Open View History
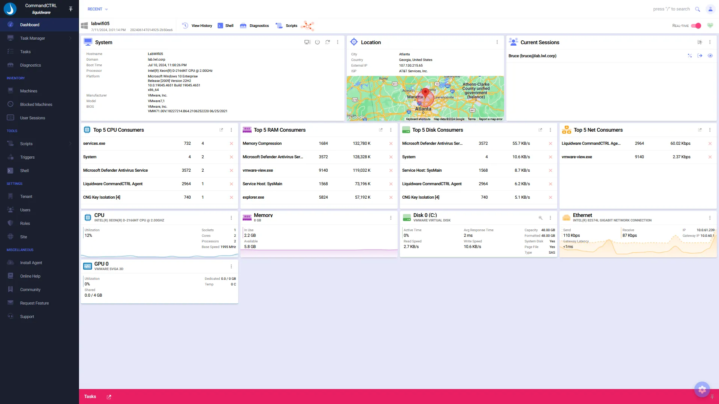The image size is (719, 404). pyautogui.click(x=197, y=26)
